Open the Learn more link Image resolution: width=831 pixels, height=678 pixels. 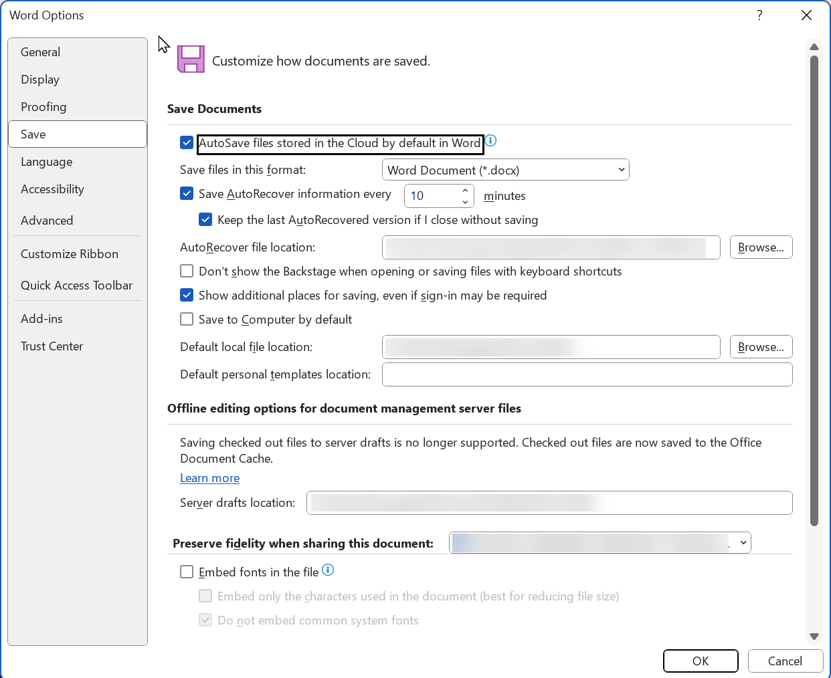click(x=209, y=478)
